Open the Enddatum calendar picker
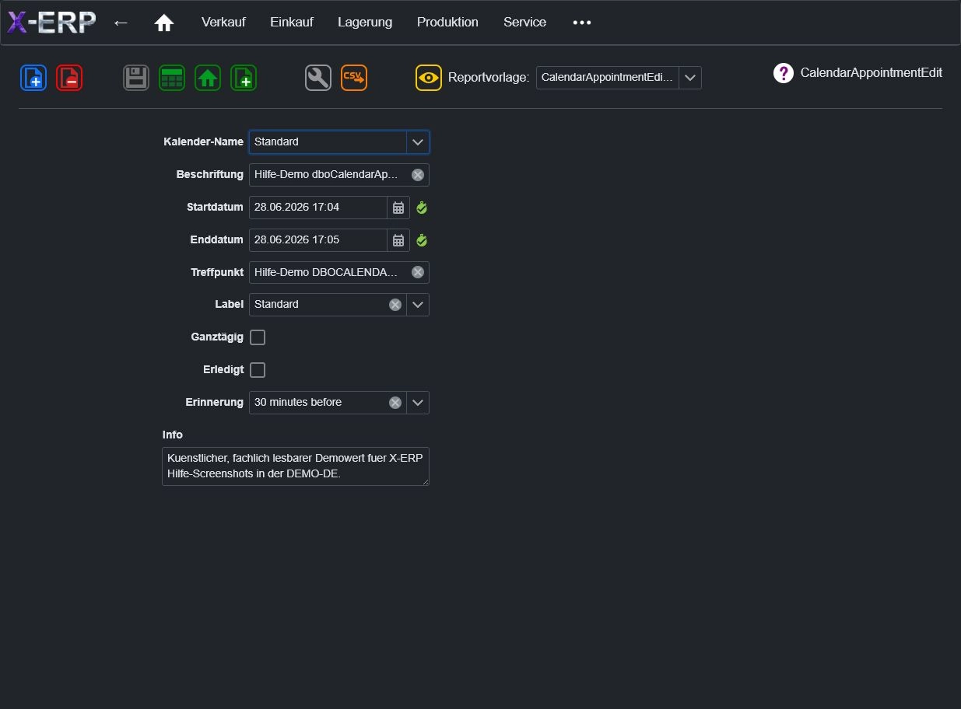Viewport: 961px width, 709px height. coord(398,240)
